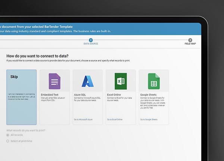Click the Excel Online icon
Screen dimensions: 224x161
(121, 81)
